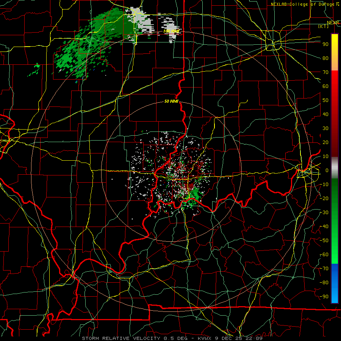Image resolution: width=341 pixels, height=341 pixels.
Task: Select the -60 value on velocity scale
Action: click(324, 255)
